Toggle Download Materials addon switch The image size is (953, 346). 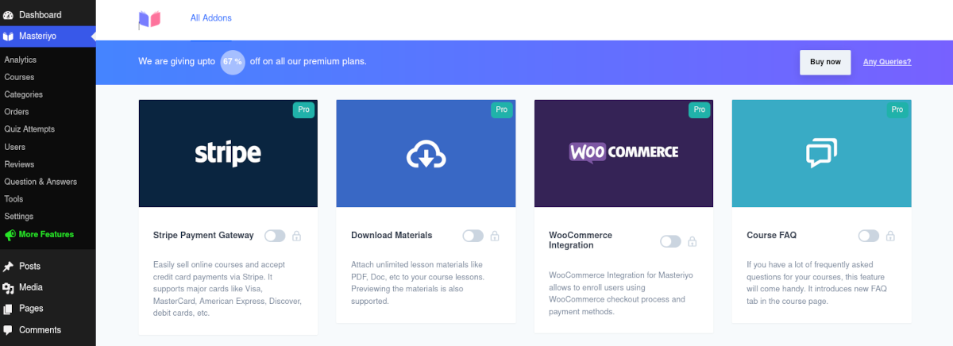473,236
